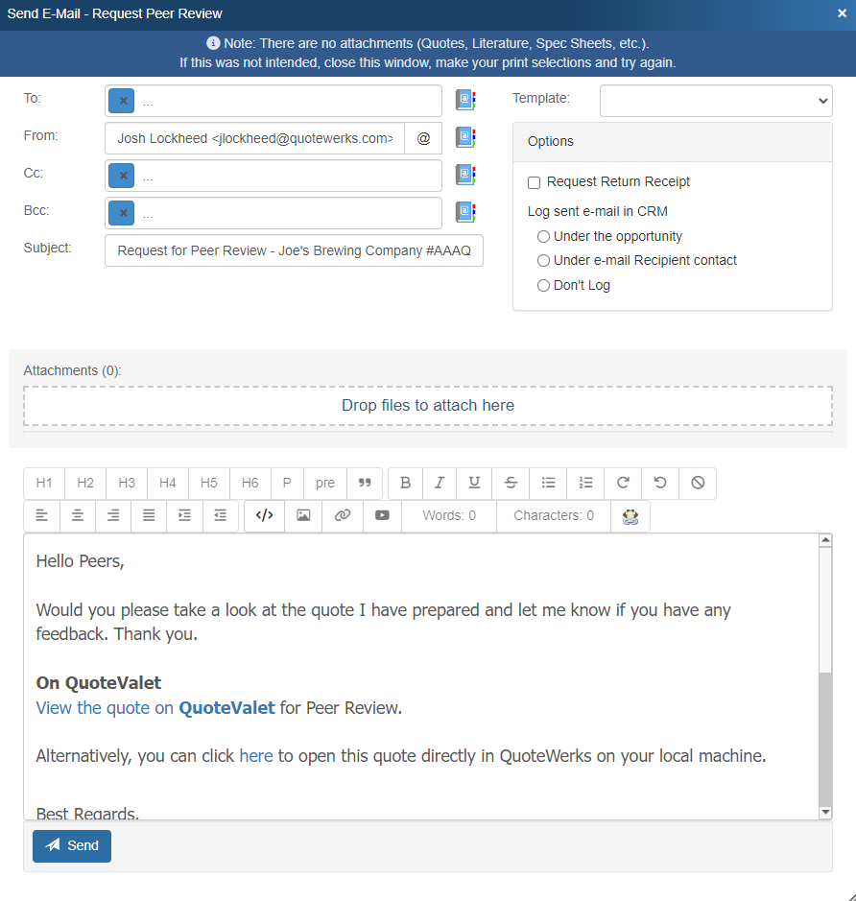Select the Under the opportunity radio option
The width and height of the screenshot is (856, 901).
click(544, 236)
